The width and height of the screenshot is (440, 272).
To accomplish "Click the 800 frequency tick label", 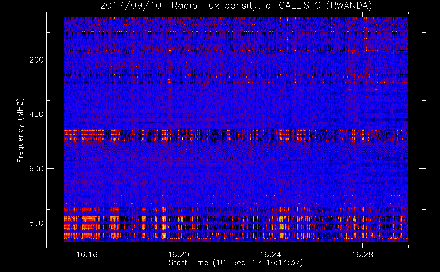I will pyautogui.click(x=36, y=223).
